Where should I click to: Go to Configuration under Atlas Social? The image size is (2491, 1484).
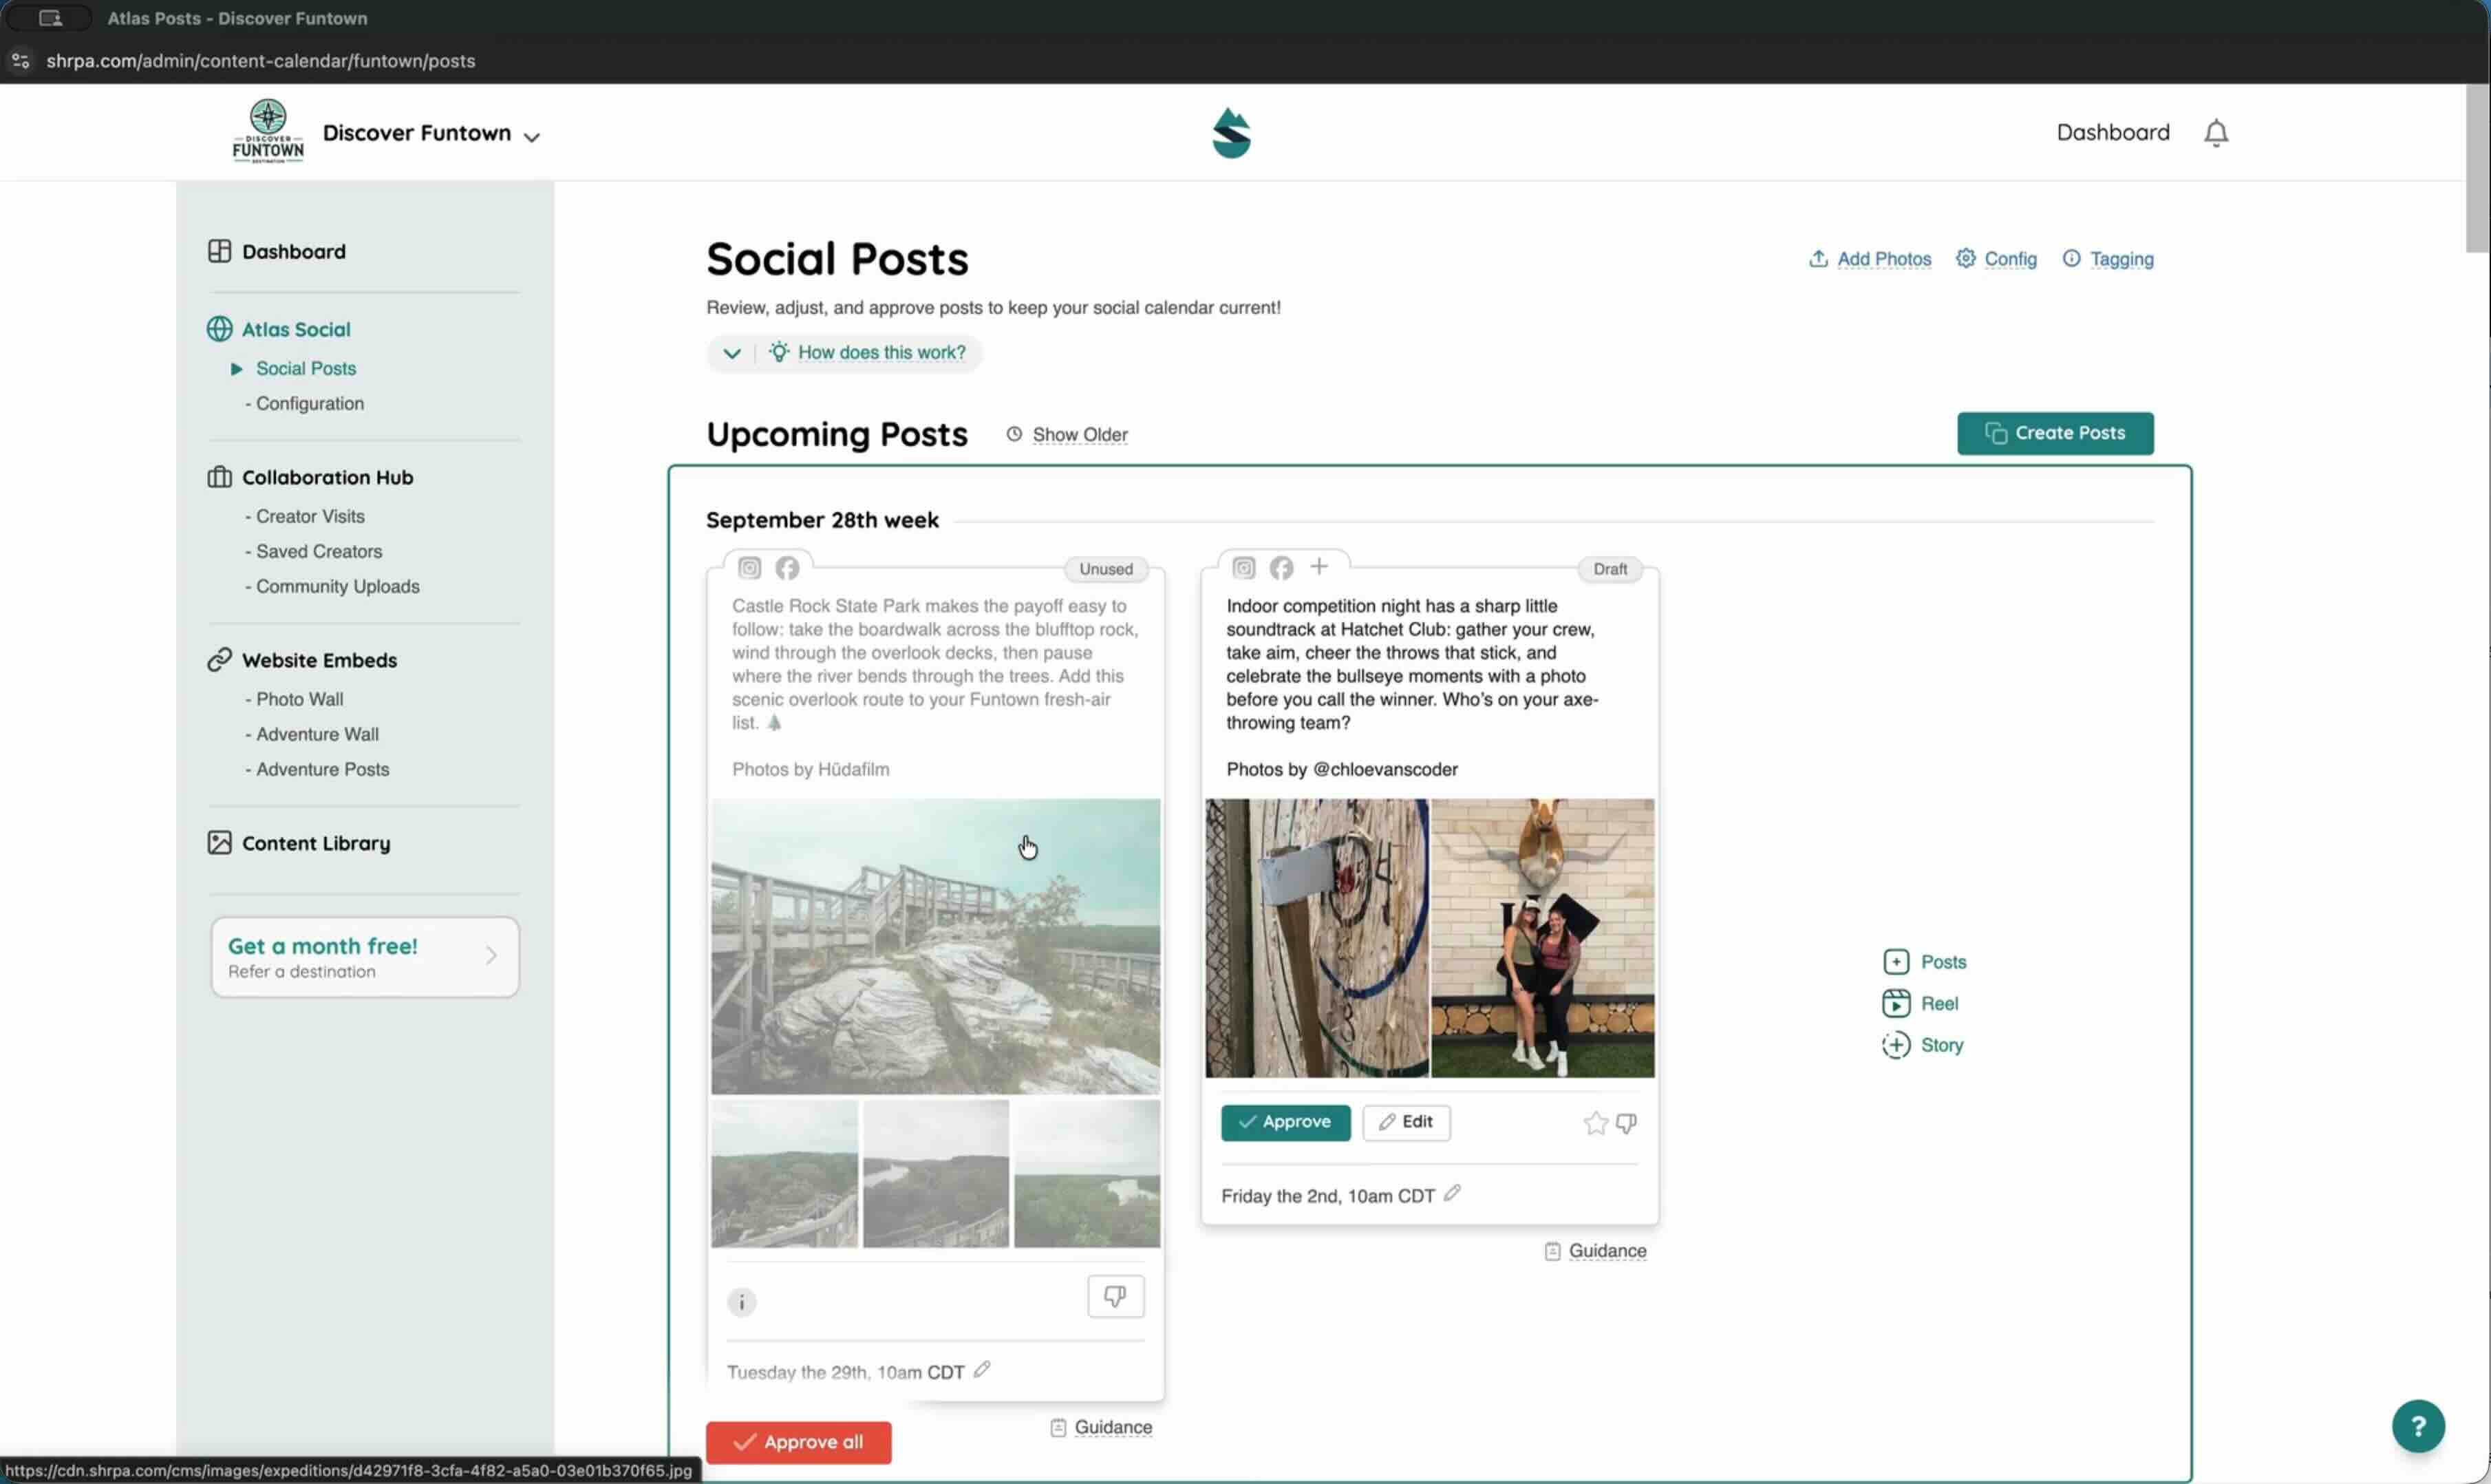(310, 403)
